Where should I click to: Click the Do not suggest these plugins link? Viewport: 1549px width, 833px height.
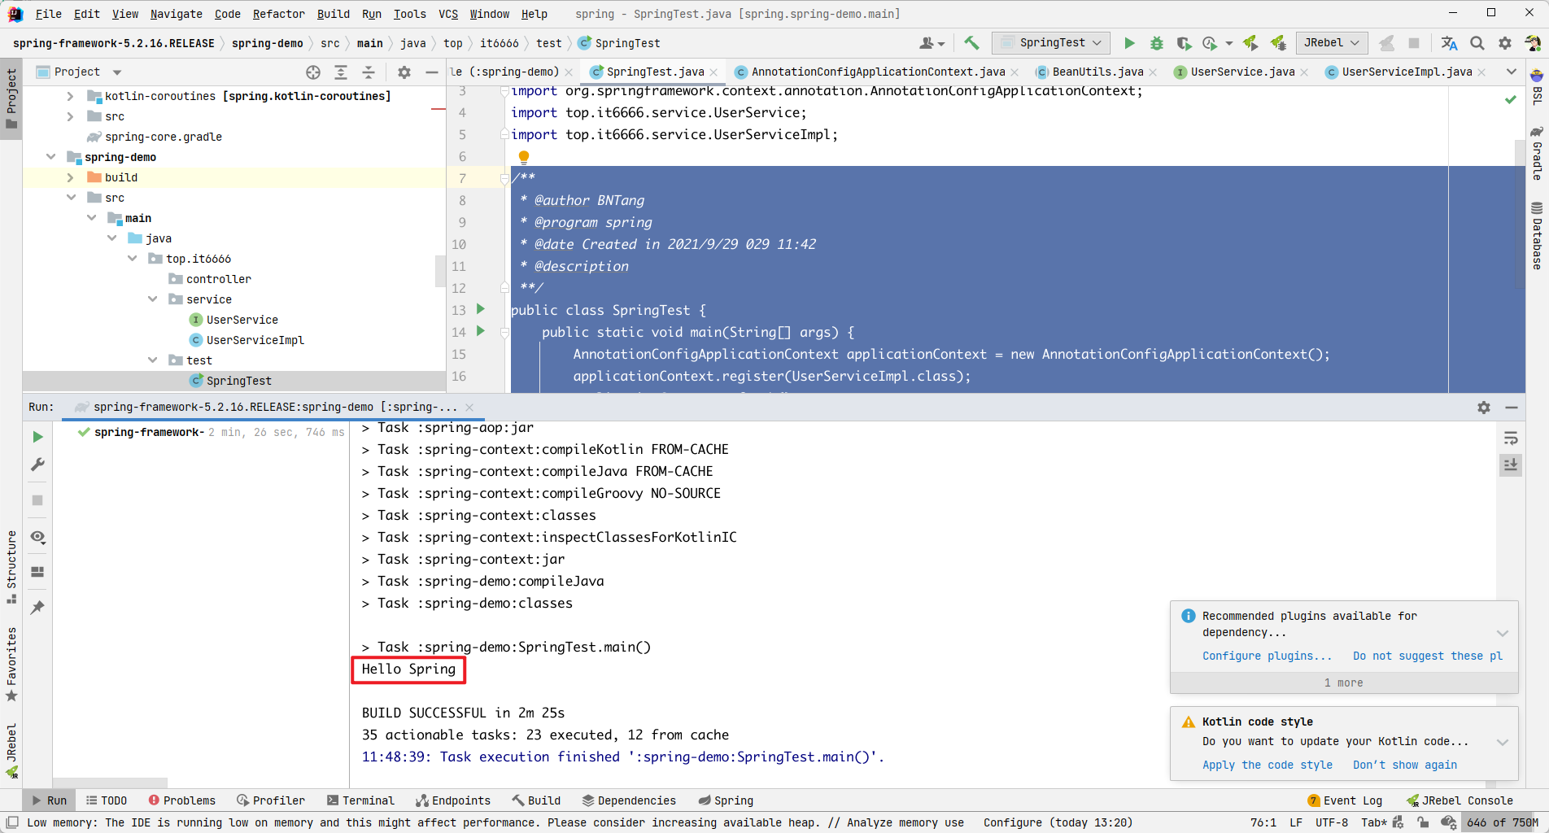coord(1427,656)
